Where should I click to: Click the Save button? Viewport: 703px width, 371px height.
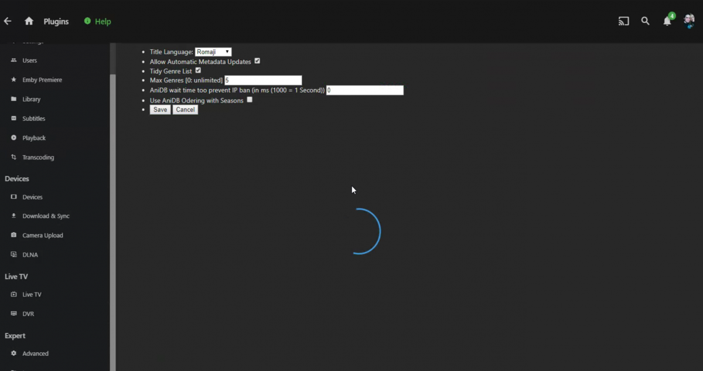tap(160, 110)
